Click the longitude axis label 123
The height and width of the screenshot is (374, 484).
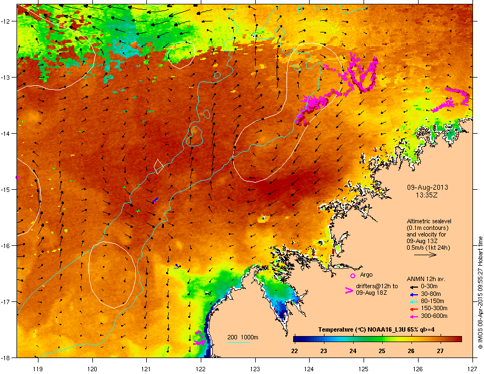(x=255, y=369)
